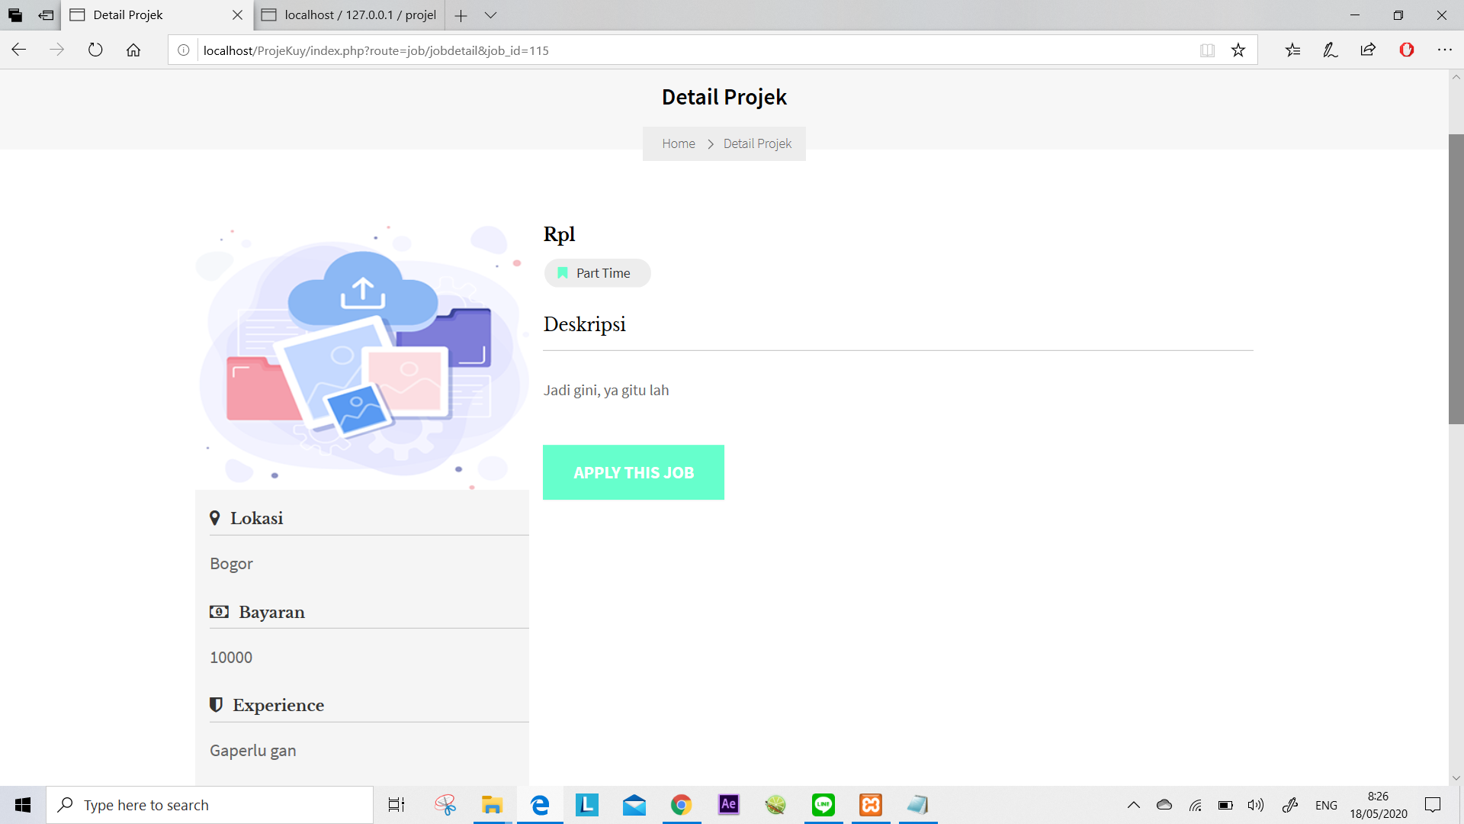Add page to favorites star

pos(1238,50)
